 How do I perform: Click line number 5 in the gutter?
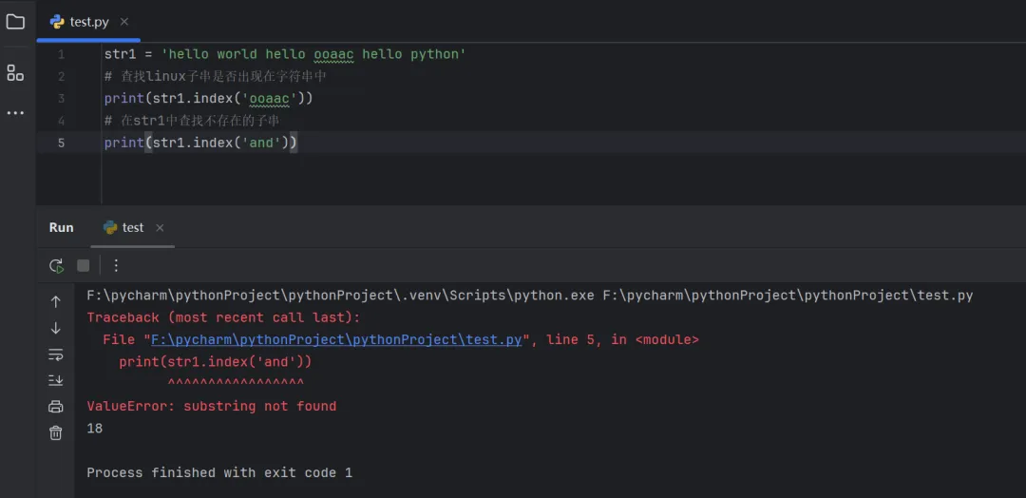pyautogui.click(x=62, y=144)
